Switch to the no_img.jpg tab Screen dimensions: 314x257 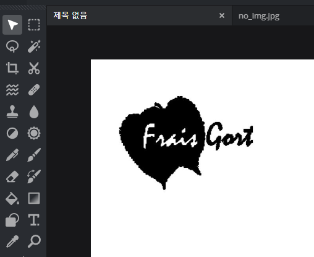point(273,15)
